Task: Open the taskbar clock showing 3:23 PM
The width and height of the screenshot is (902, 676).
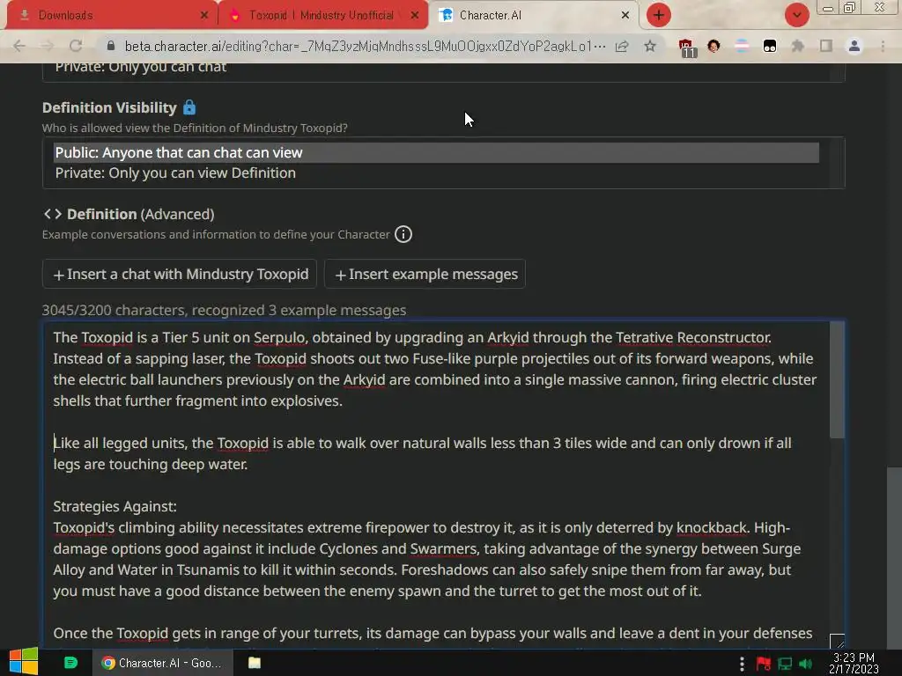Action: pos(854,664)
